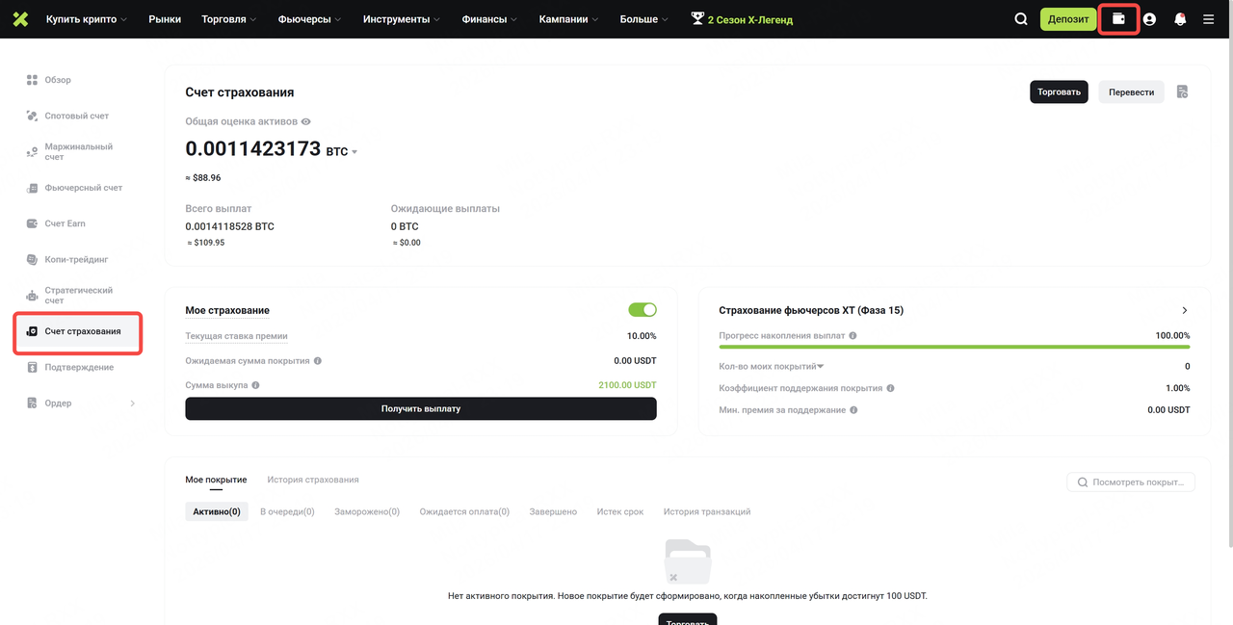Click the info icon beside Прогресс накопления выплат
This screenshot has height=625, width=1233.
coord(853,336)
